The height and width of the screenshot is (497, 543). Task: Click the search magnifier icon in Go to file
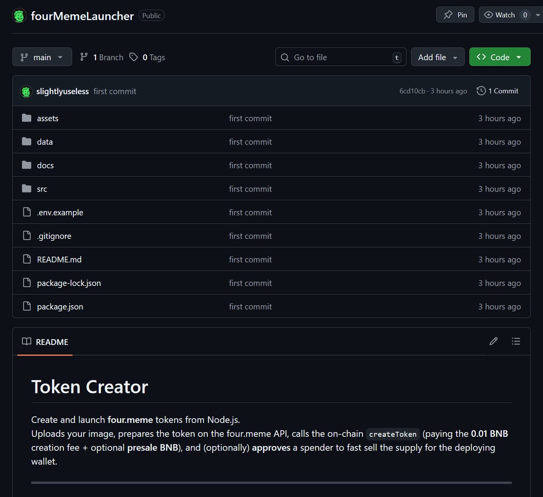coord(285,57)
